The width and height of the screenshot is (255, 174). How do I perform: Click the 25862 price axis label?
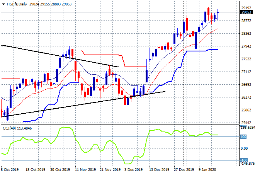pyautogui.click(x=246, y=110)
